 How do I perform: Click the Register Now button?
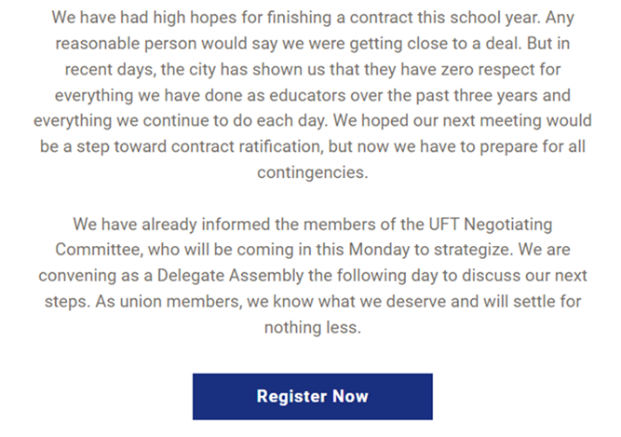[312, 396]
